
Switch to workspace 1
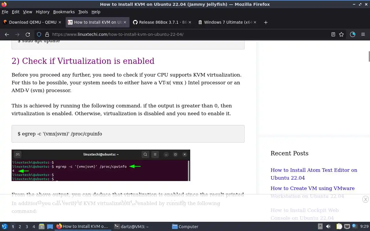click(x=13, y=227)
